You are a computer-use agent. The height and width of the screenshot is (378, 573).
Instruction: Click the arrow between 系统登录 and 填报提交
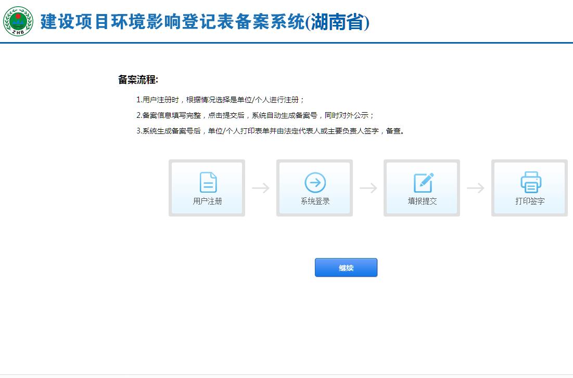tap(368, 188)
